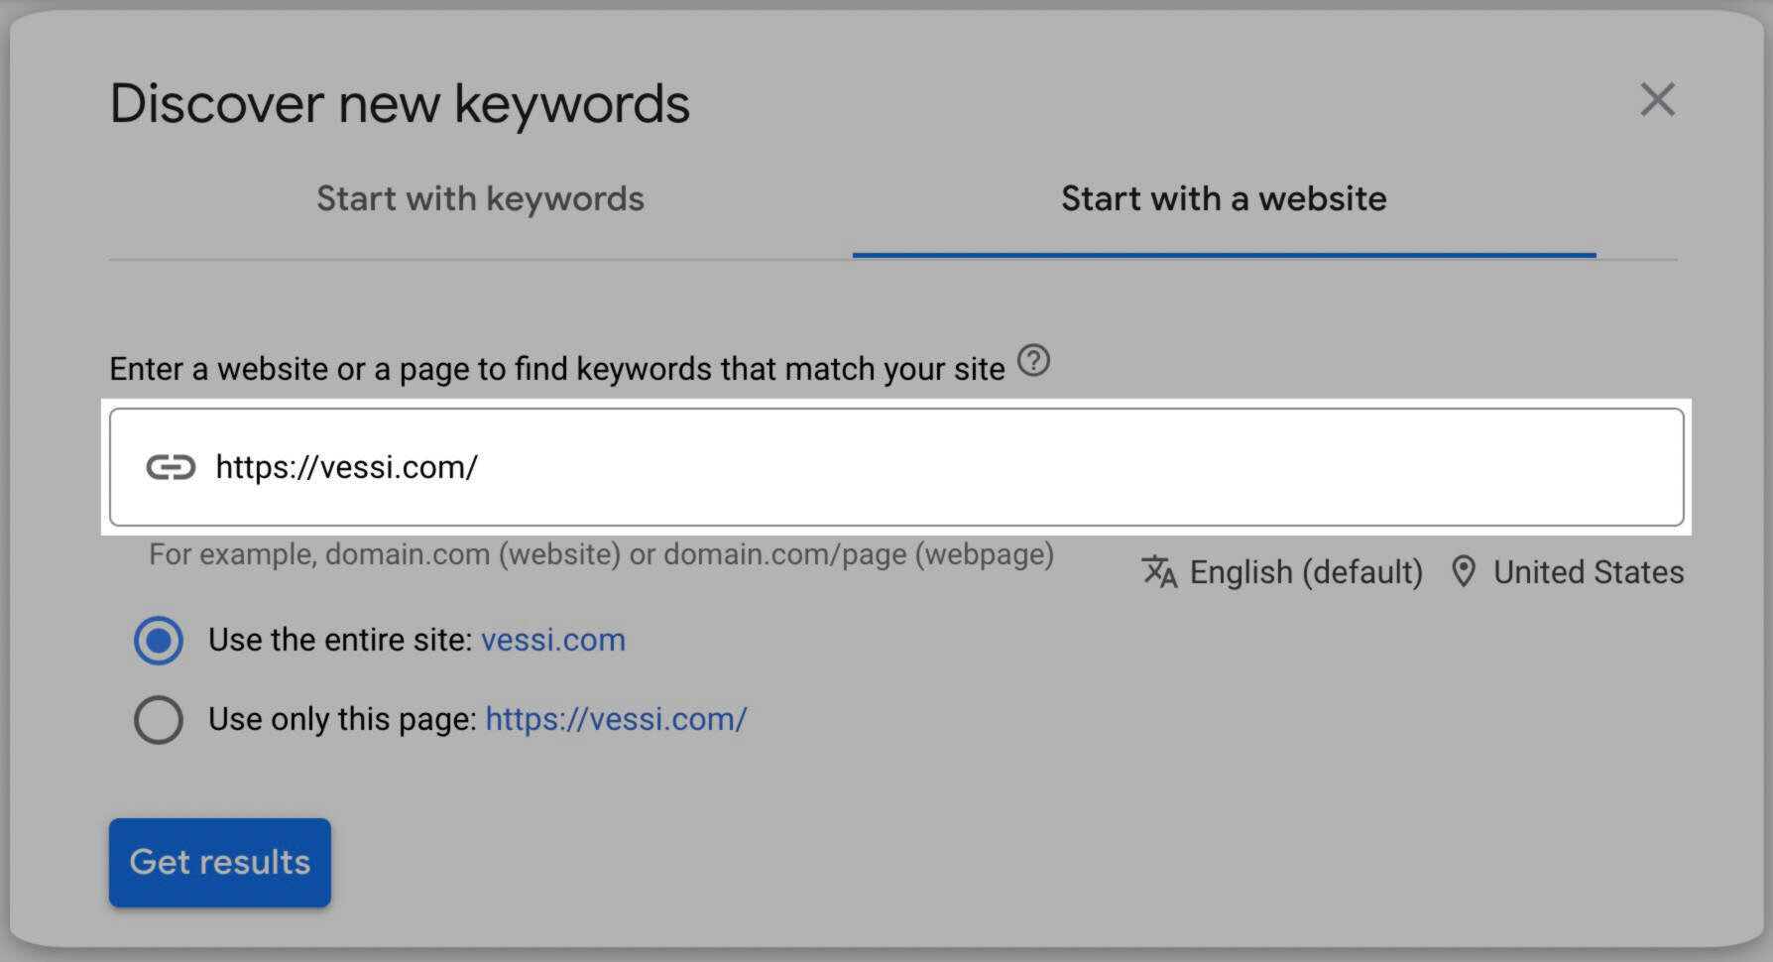Change the English (default) language setting
The image size is (1773, 962).
(x=1306, y=572)
